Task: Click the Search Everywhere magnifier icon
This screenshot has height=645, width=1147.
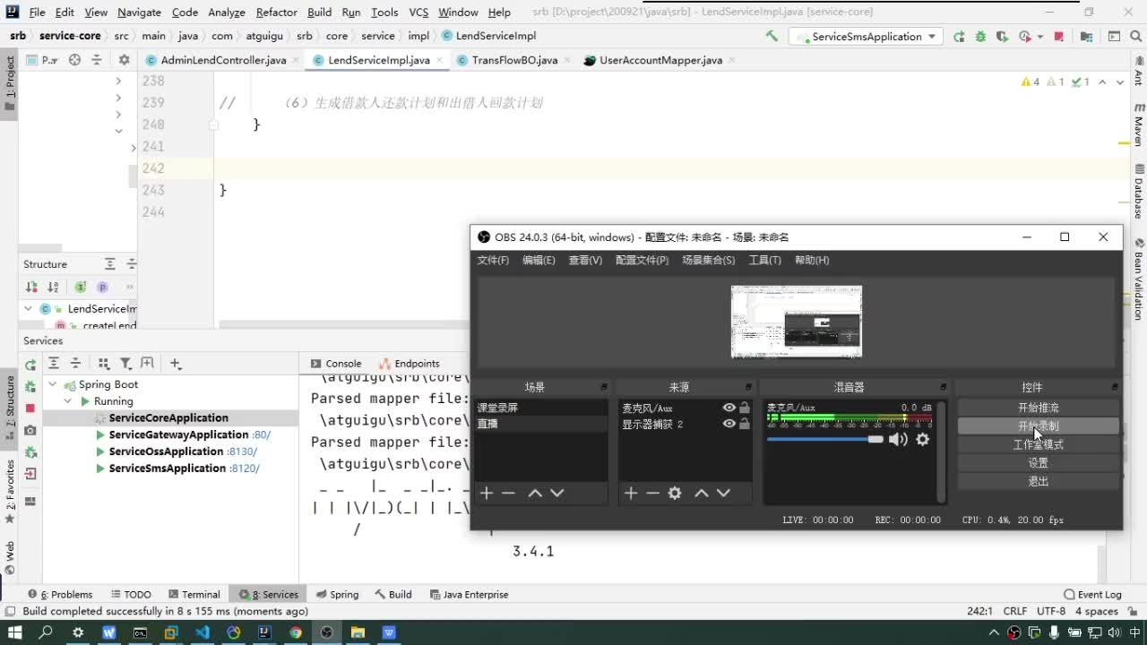Action: [1136, 37]
